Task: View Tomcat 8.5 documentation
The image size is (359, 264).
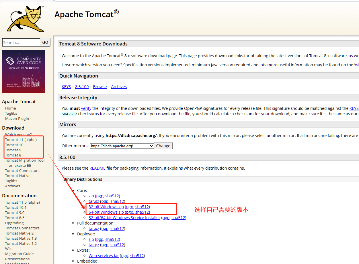Action: coord(15,218)
